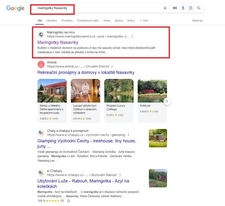The width and height of the screenshot is (225, 206).
Task: Open Rekreační pronájmy a domovy v lokalitě Nasavrky
Action: click(x=86, y=72)
